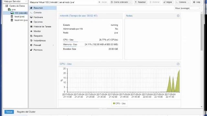Click the CPU - Uso chart tool icon
207x116 pixels.
pos(178,64)
